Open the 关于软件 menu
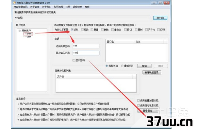Viewport: 197px width, 130px height. [x=35, y=7]
